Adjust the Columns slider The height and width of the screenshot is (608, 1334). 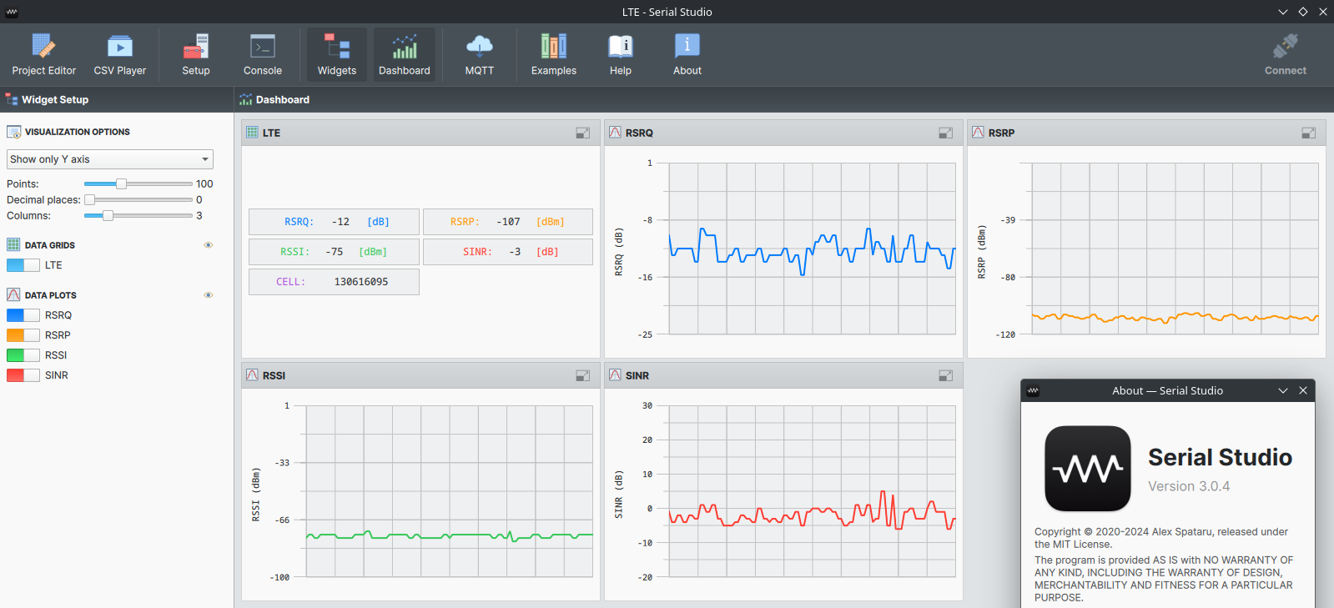tap(138, 215)
